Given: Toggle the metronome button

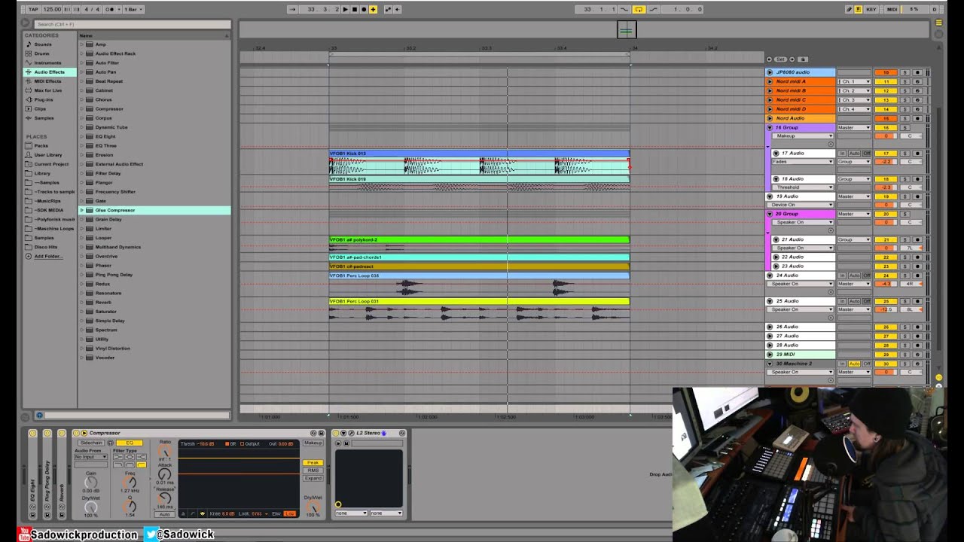Looking at the screenshot, I should coord(111,9).
